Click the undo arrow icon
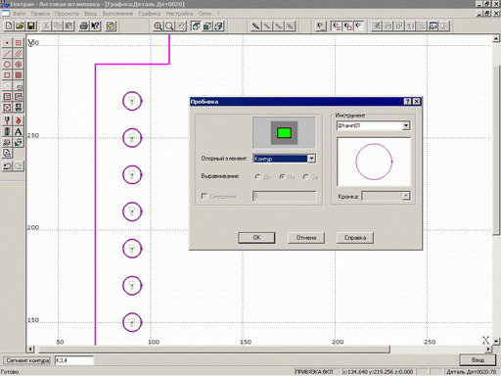 pos(7,166)
